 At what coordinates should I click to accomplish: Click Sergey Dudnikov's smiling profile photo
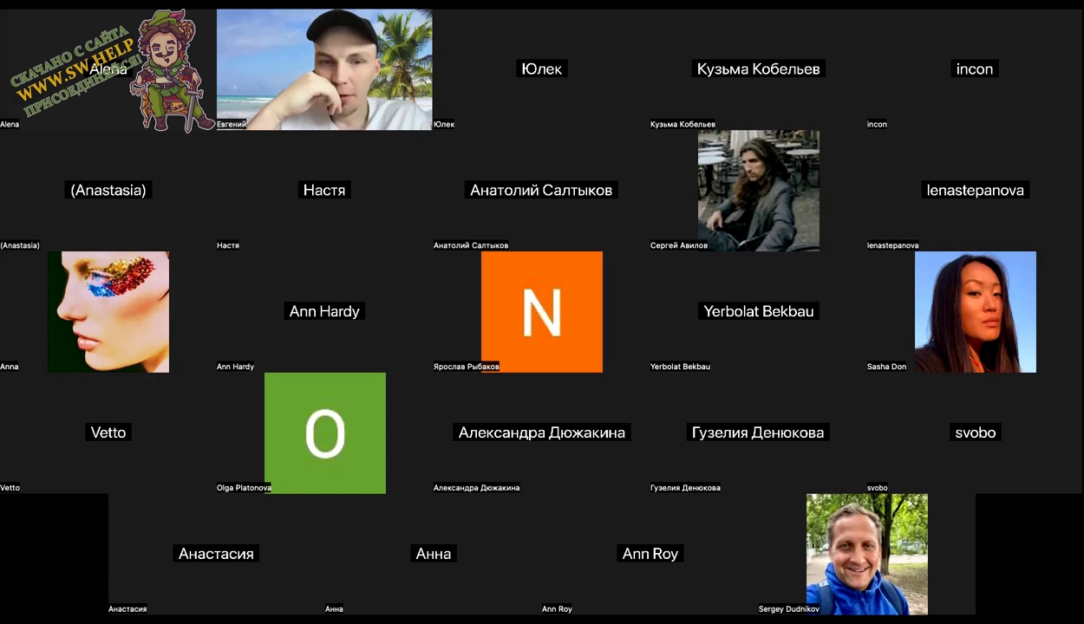pyautogui.click(x=867, y=555)
